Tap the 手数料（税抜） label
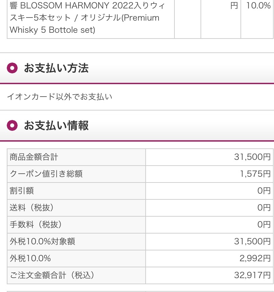274x292 pixels. (x=36, y=225)
